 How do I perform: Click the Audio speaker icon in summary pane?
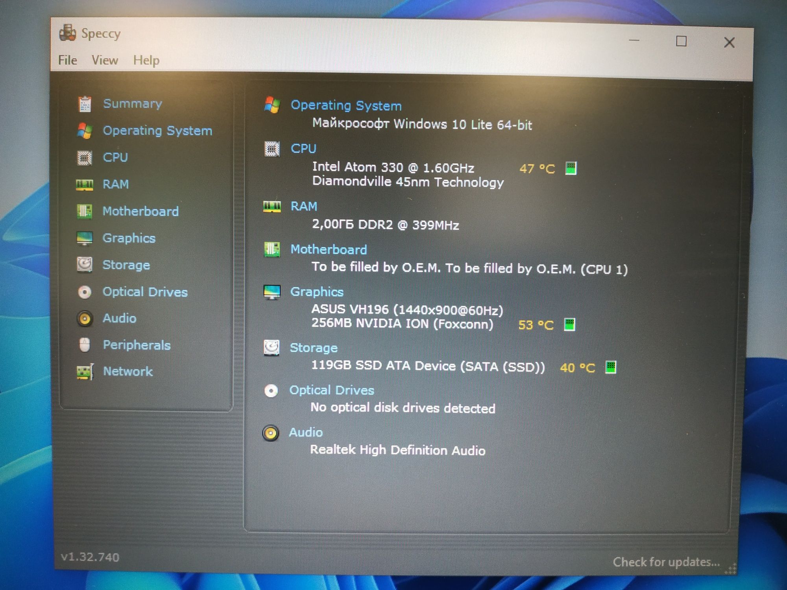pos(271,433)
